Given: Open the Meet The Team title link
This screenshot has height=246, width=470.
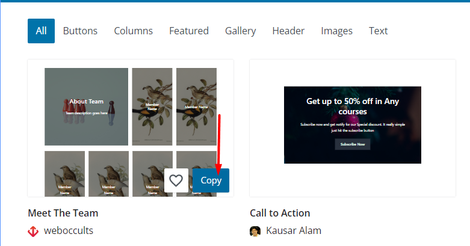Looking at the screenshot, I should click(63, 213).
